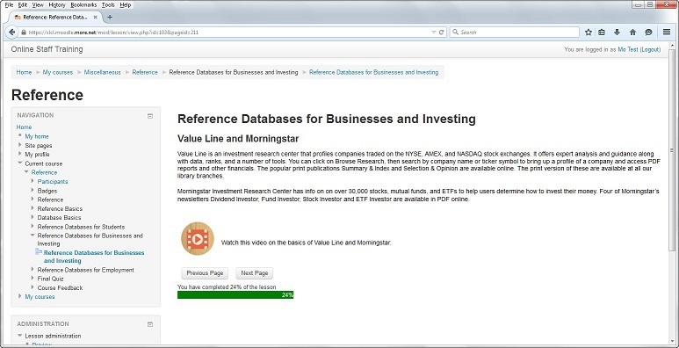Reload the page with the refresh icon

pos(441,32)
